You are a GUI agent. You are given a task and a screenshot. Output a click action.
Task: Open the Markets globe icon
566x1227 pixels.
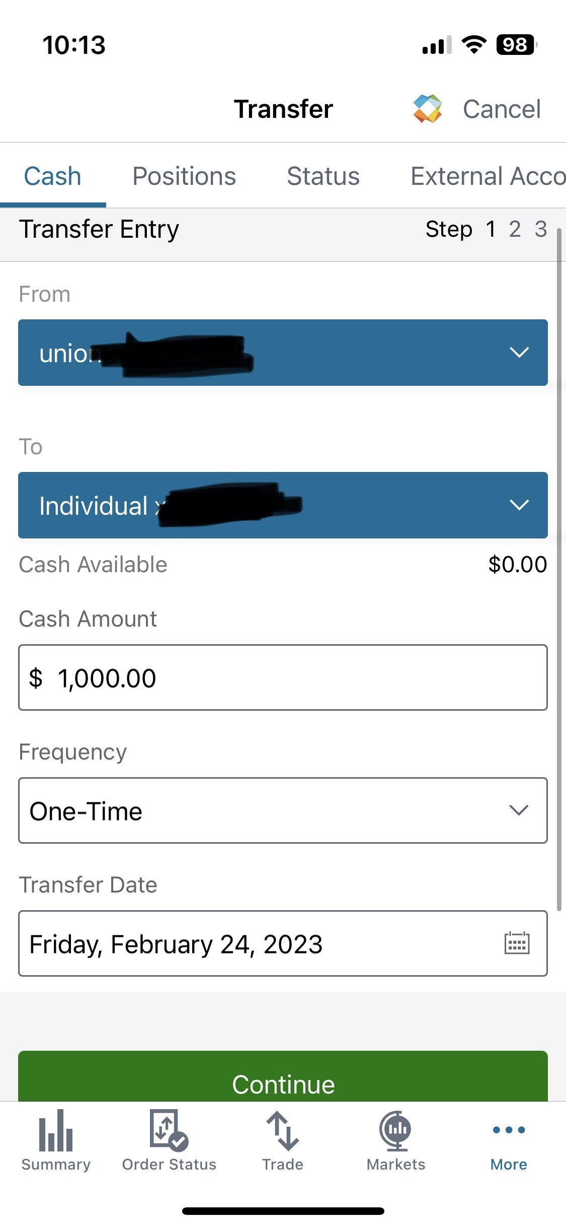pyautogui.click(x=396, y=1131)
